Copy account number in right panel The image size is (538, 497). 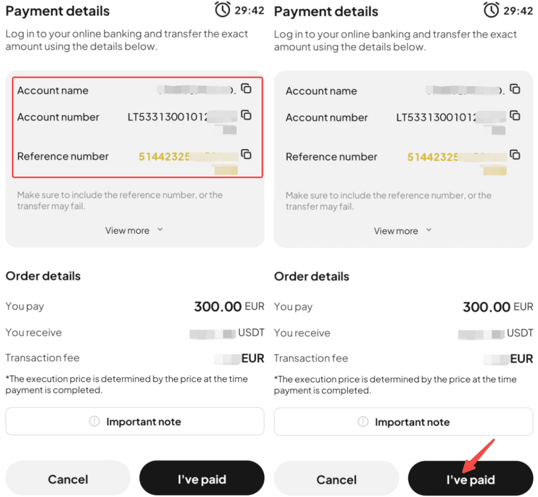515,115
